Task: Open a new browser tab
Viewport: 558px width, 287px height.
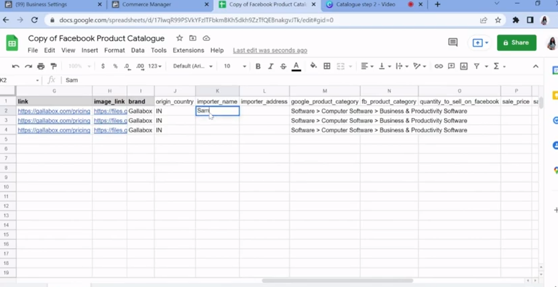Action: tap(438, 5)
